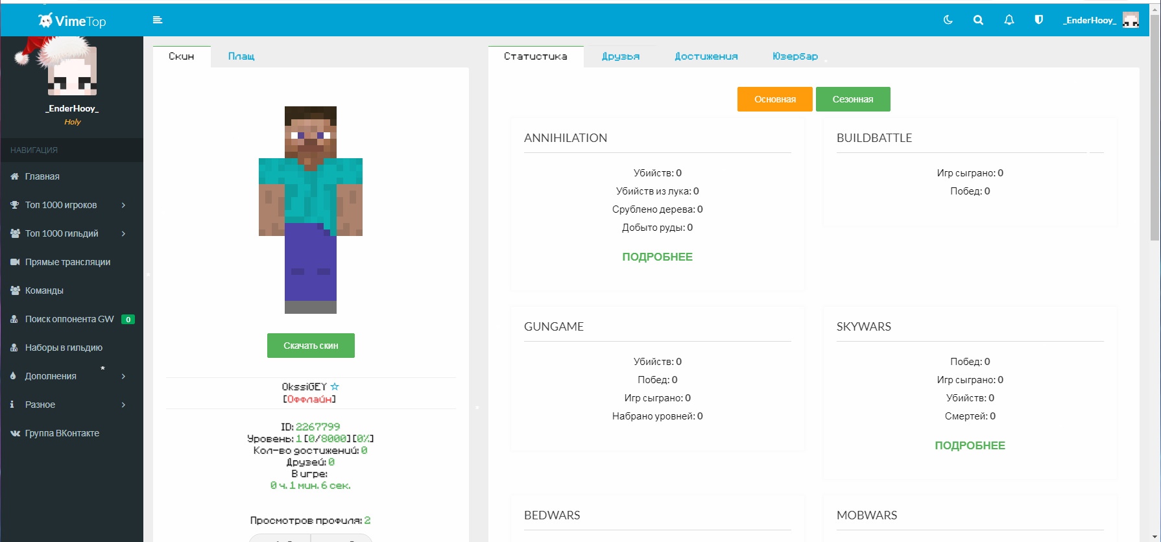Screen dimensions: 1161x542
Task: Open Поиск оппонента GW
Action: pyautogui.click(x=69, y=319)
